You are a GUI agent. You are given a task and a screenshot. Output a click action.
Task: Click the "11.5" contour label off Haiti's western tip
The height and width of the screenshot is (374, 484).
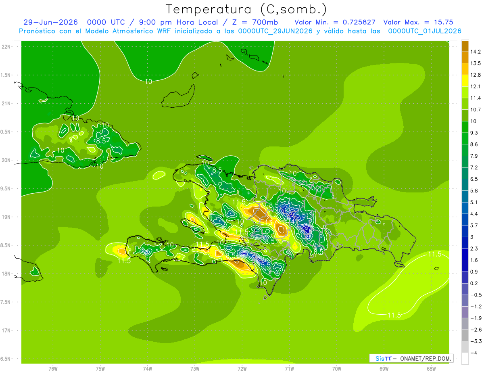coord(124,261)
